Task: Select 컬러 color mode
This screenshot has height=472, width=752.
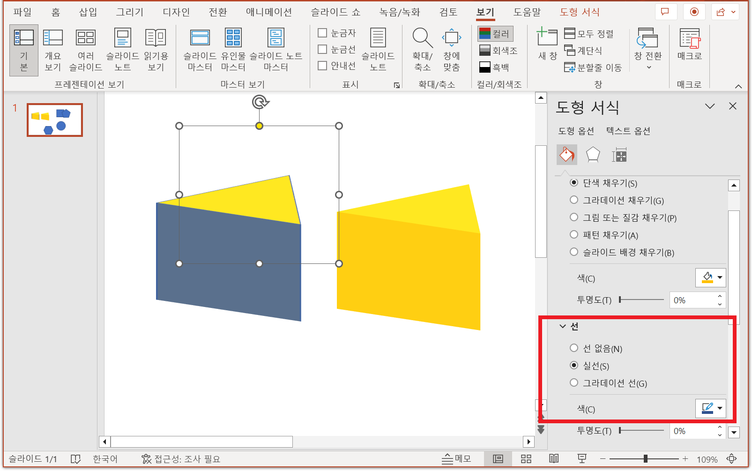Action: click(x=495, y=34)
